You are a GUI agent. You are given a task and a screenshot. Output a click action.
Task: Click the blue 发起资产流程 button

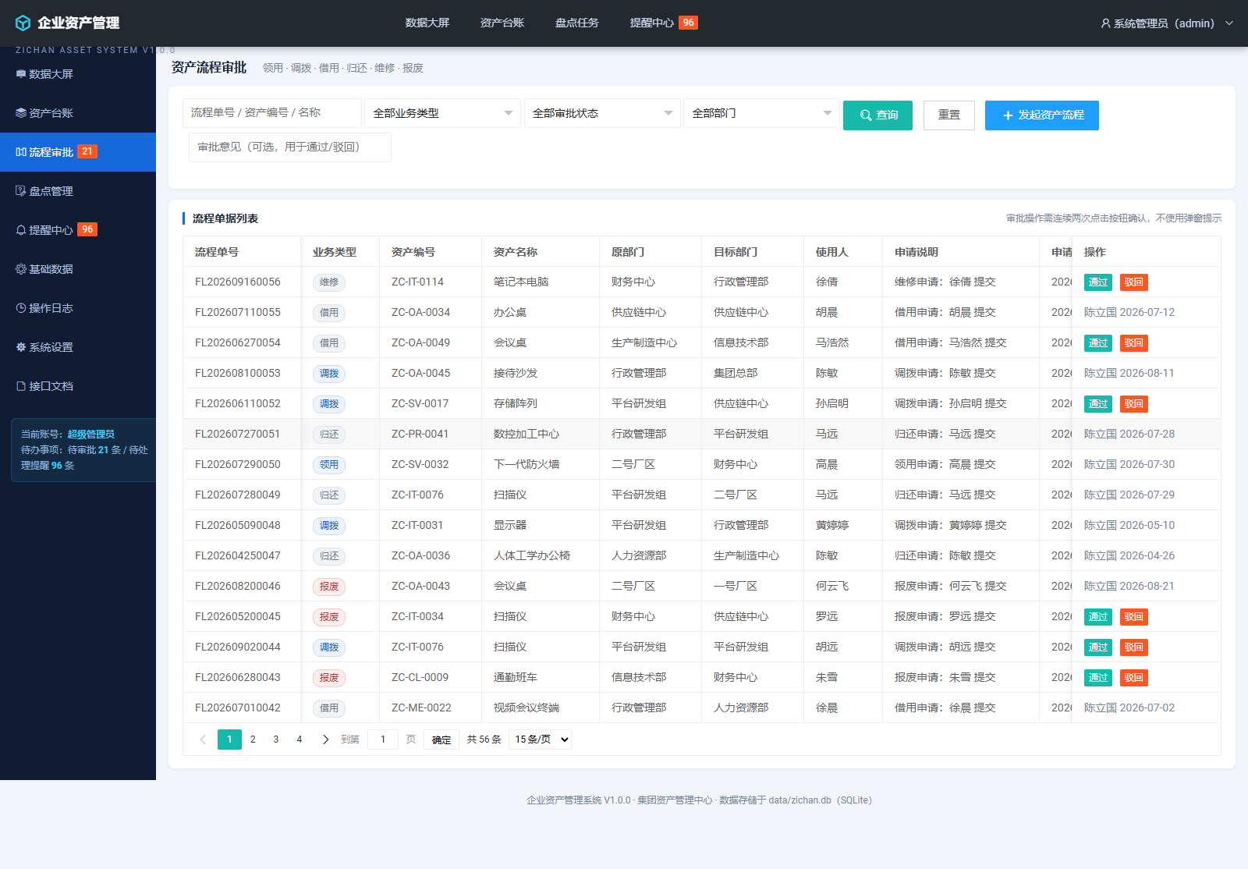1042,115
